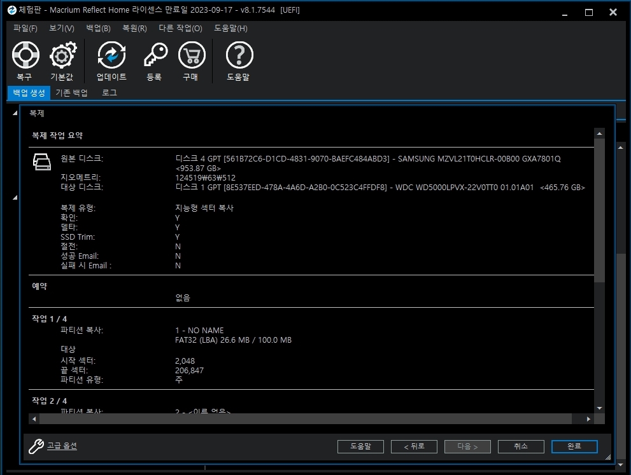This screenshot has width=631, height=475.
Task: Click the 없음 schedule value
Action: [x=183, y=298]
